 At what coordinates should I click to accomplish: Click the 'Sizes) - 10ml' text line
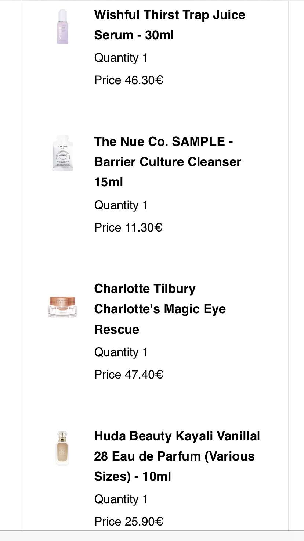click(x=133, y=477)
